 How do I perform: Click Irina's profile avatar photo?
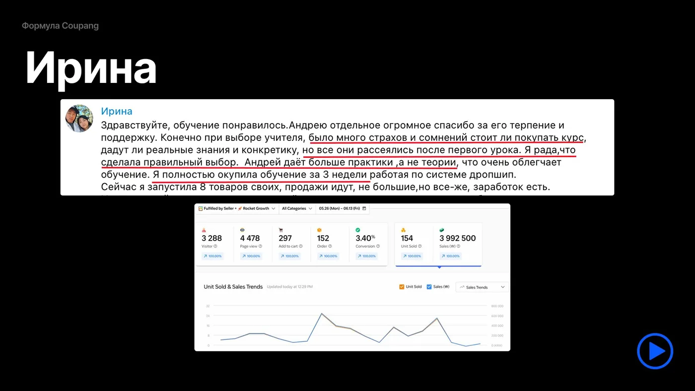coord(79,118)
